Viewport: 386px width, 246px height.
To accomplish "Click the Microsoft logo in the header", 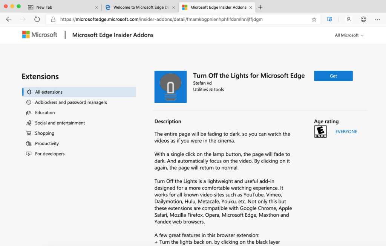I will [x=40, y=34].
